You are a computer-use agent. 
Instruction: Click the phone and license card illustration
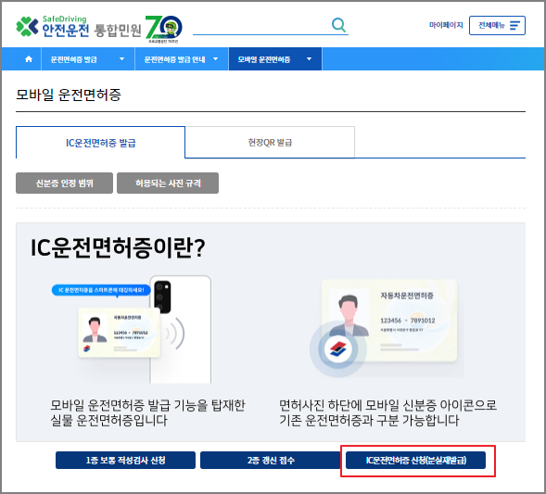pyautogui.click(x=133, y=329)
